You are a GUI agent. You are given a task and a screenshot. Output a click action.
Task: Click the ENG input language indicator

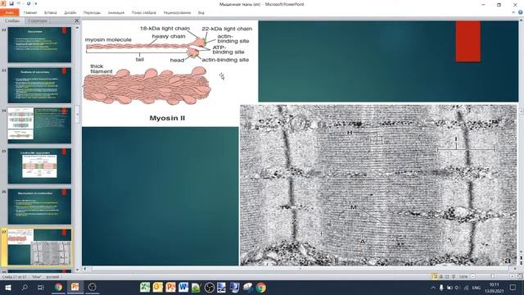[x=477, y=288]
